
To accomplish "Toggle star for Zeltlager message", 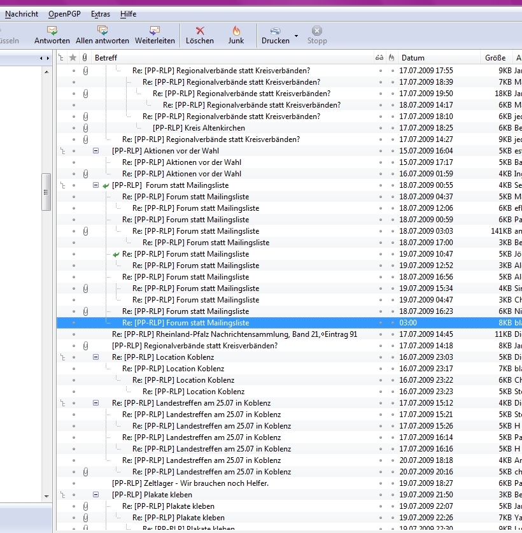I will tap(73, 483).
